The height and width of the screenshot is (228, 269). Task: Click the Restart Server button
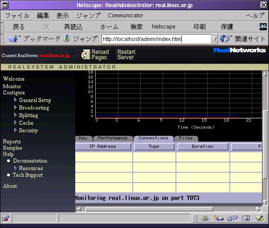(126, 55)
